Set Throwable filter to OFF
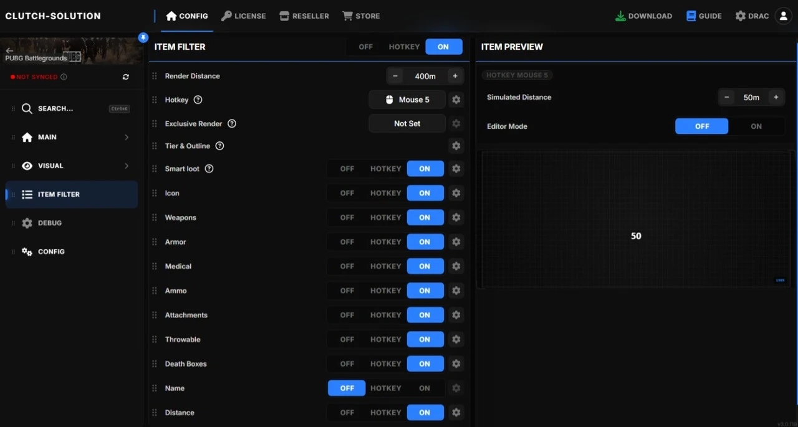This screenshot has height=427, width=798. (347, 339)
